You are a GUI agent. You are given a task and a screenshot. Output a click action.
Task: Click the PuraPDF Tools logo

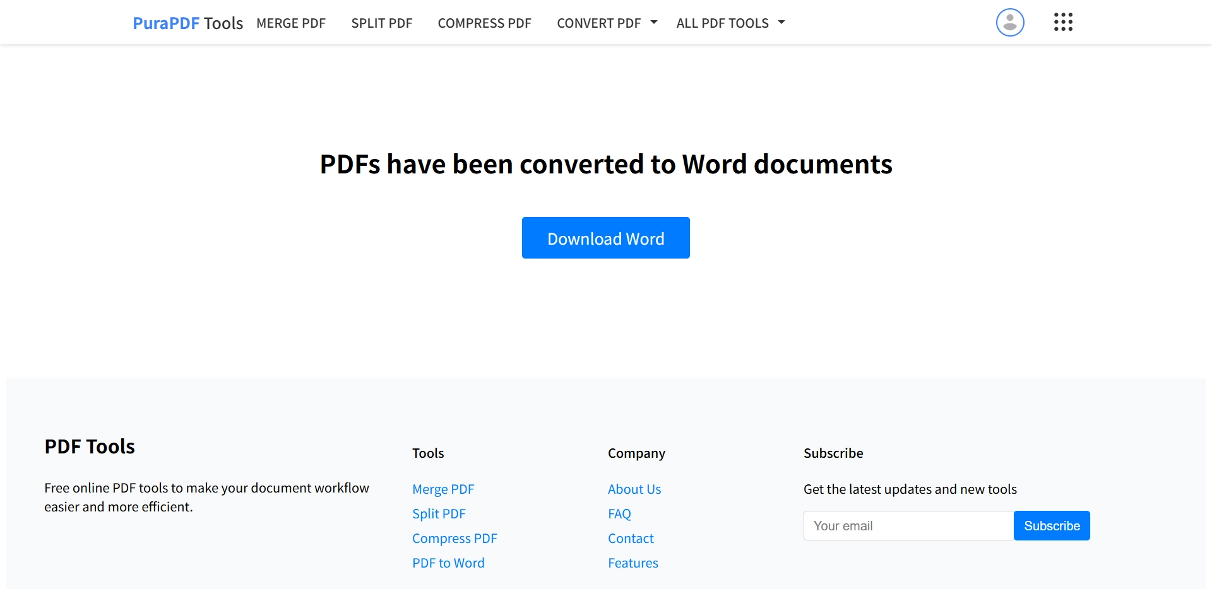[x=187, y=23]
